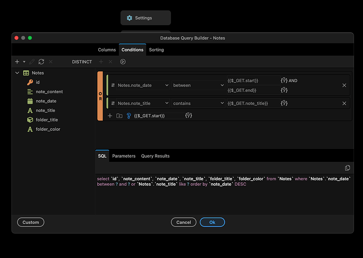Remove the Notes.note_date condition with its X
The height and width of the screenshot is (258, 363).
pyautogui.click(x=344, y=85)
